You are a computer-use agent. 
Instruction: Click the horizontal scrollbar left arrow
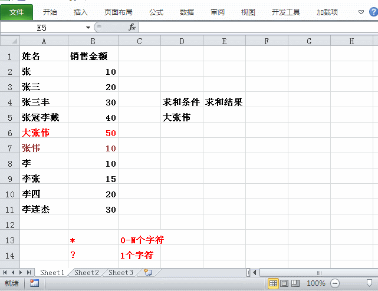click(x=255, y=273)
